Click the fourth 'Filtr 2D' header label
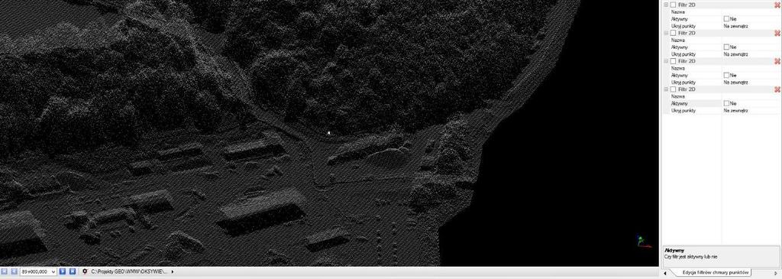Image resolution: width=782 pixels, height=279 pixels. (x=687, y=89)
